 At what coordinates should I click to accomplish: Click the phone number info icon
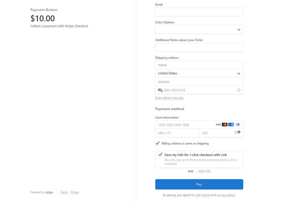(239, 90)
